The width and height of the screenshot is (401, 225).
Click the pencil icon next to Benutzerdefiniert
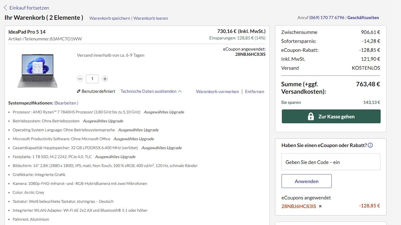pos(79,92)
